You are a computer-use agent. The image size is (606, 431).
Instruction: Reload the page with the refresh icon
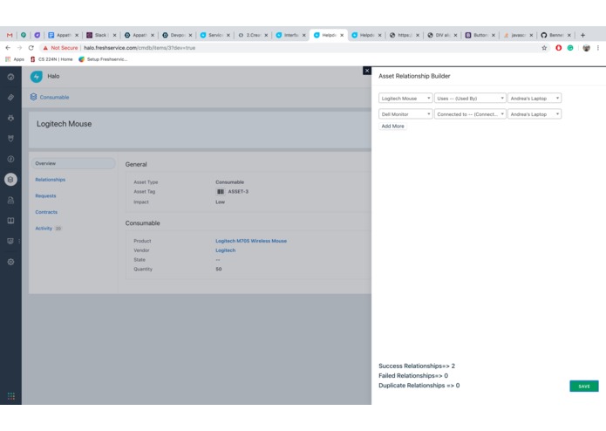31,47
